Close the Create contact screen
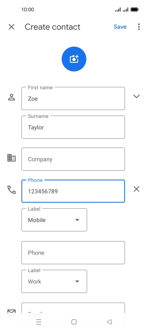The image size is (148, 331). [11, 27]
